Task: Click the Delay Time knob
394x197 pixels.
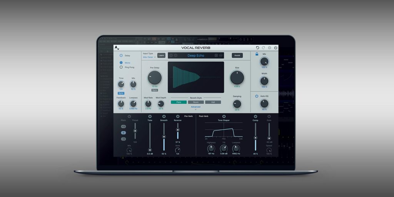Action: tap(121, 84)
